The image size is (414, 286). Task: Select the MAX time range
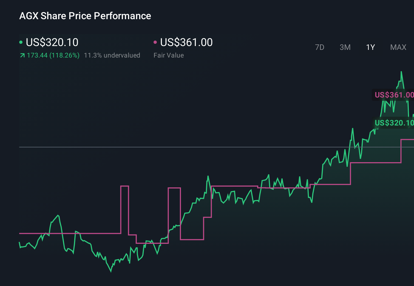coord(398,47)
